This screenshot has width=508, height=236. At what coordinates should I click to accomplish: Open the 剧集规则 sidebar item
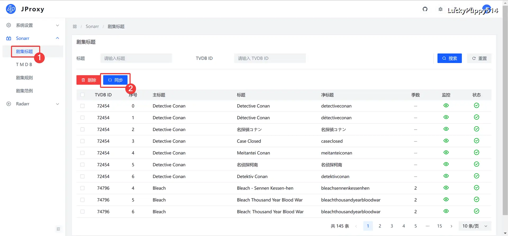click(x=24, y=78)
